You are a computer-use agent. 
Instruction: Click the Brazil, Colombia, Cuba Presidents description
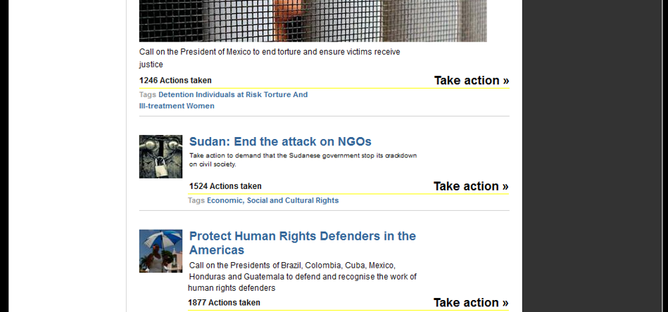pos(302,277)
